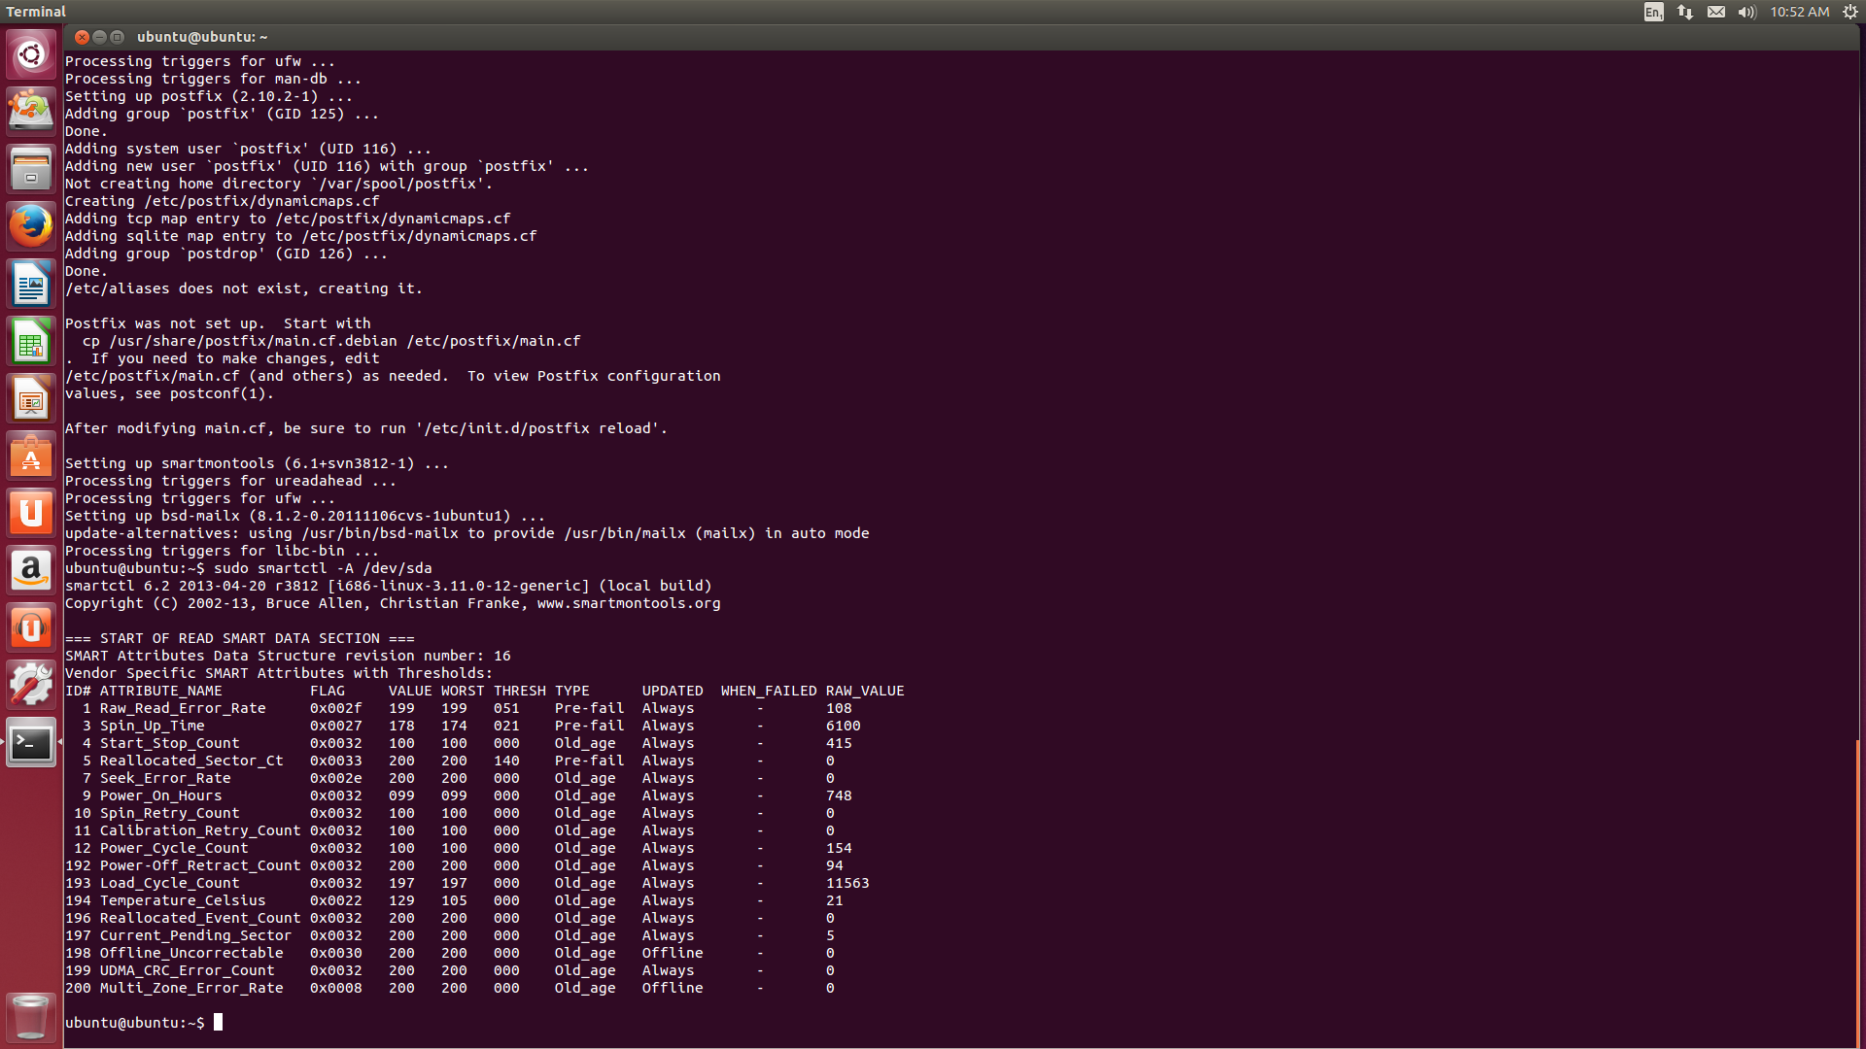
Task: Launch the Ubuntu installer from the dock
Action: coord(31,111)
